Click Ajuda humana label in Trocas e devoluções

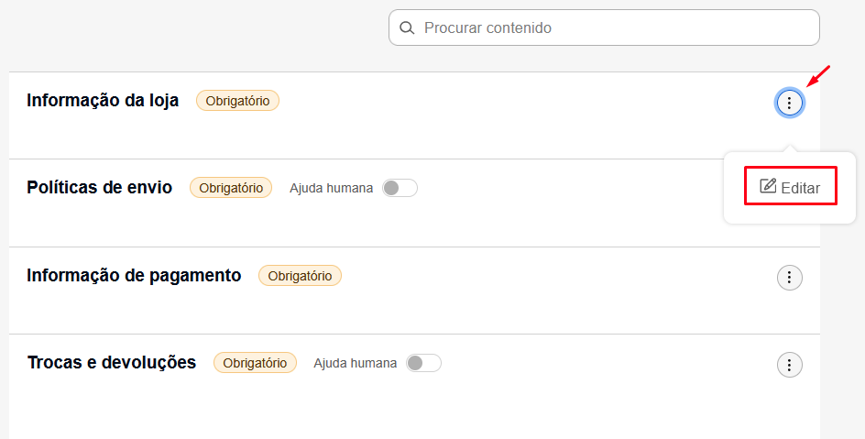[x=355, y=363]
